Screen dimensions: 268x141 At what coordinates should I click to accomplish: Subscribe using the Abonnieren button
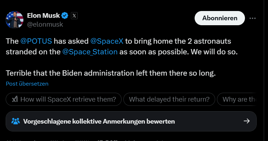point(220,18)
